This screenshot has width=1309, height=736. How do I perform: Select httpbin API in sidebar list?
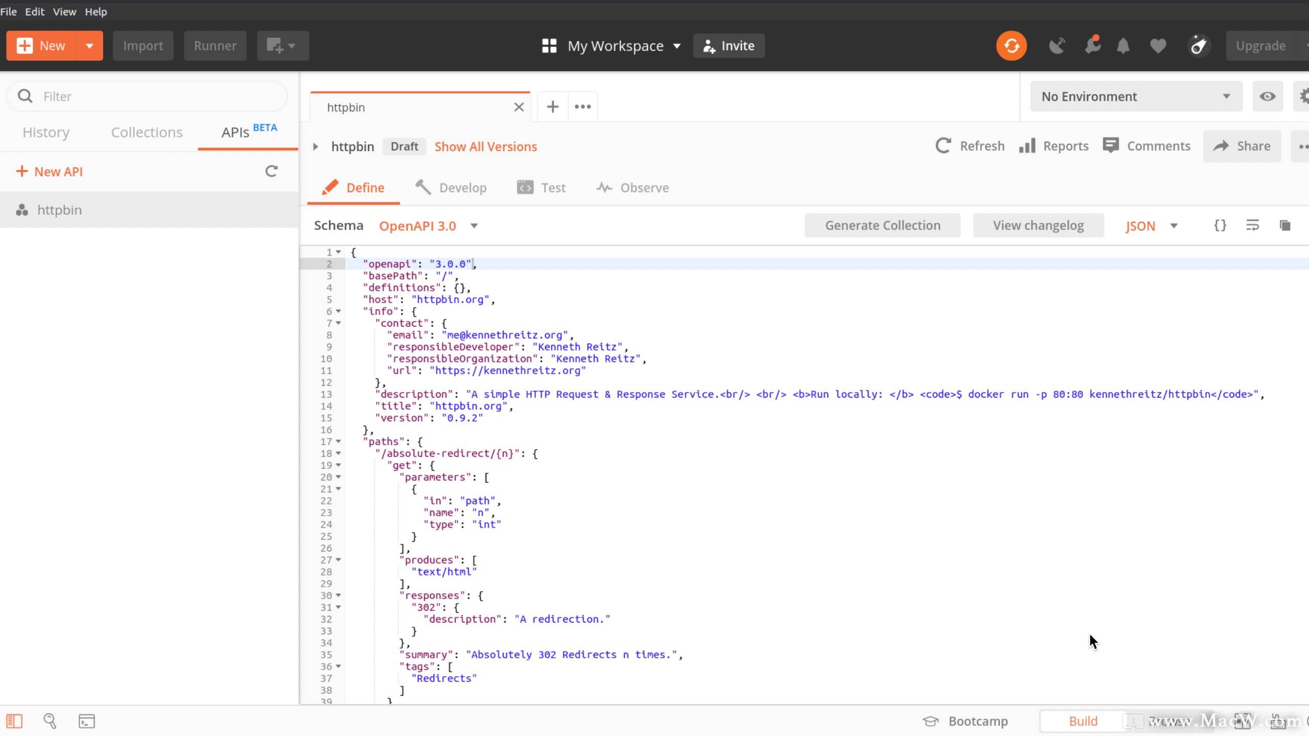pos(149,210)
